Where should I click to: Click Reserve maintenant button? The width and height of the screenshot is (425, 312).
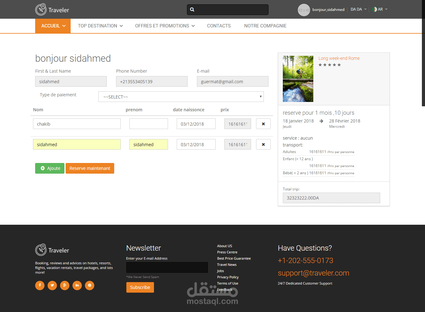tap(90, 168)
